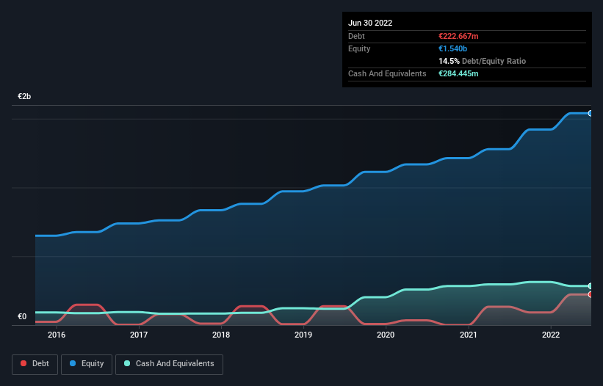603x386 pixels.
Task: Click the 2017 x-axis label
Action: coord(139,335)
